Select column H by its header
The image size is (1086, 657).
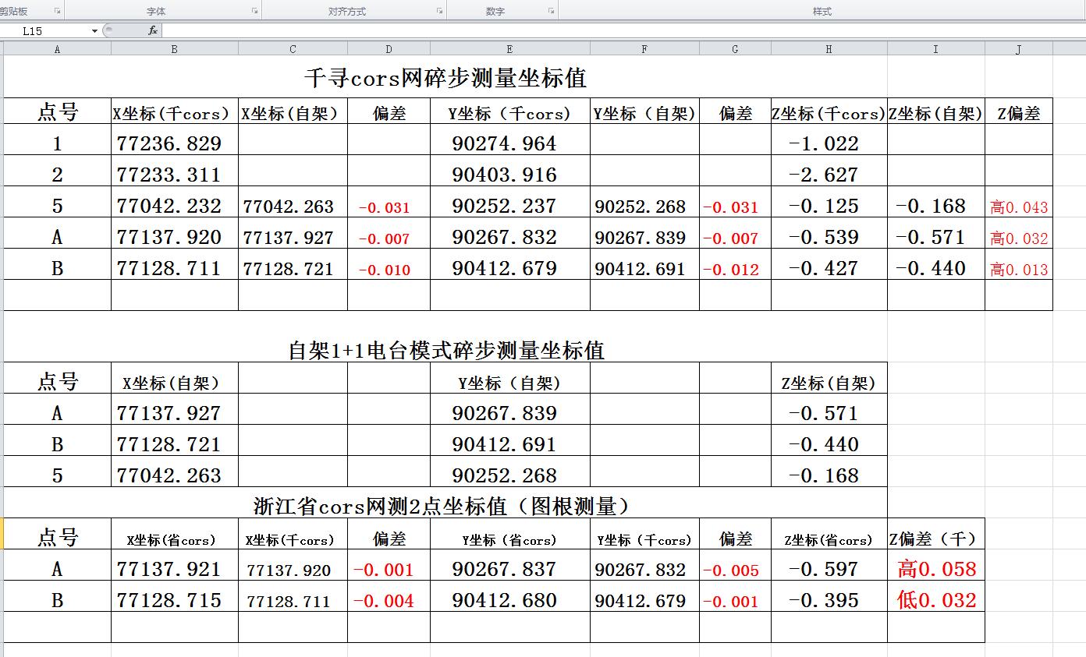click(829, 49)
